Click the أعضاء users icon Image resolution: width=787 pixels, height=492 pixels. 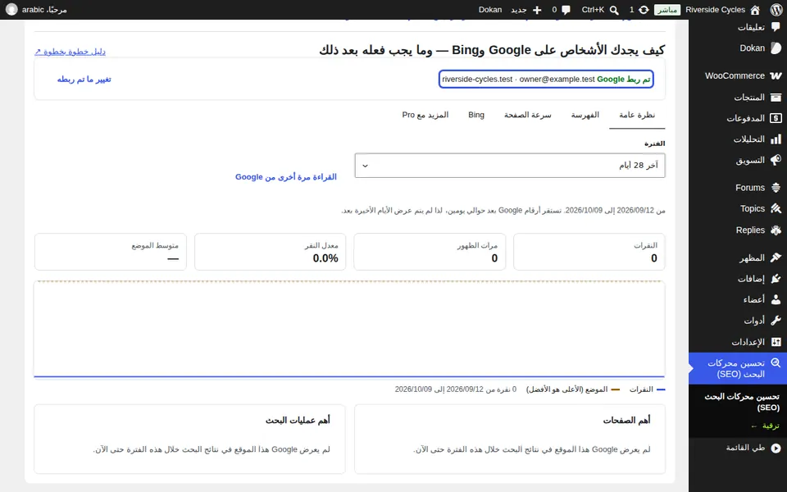(776, 300)
